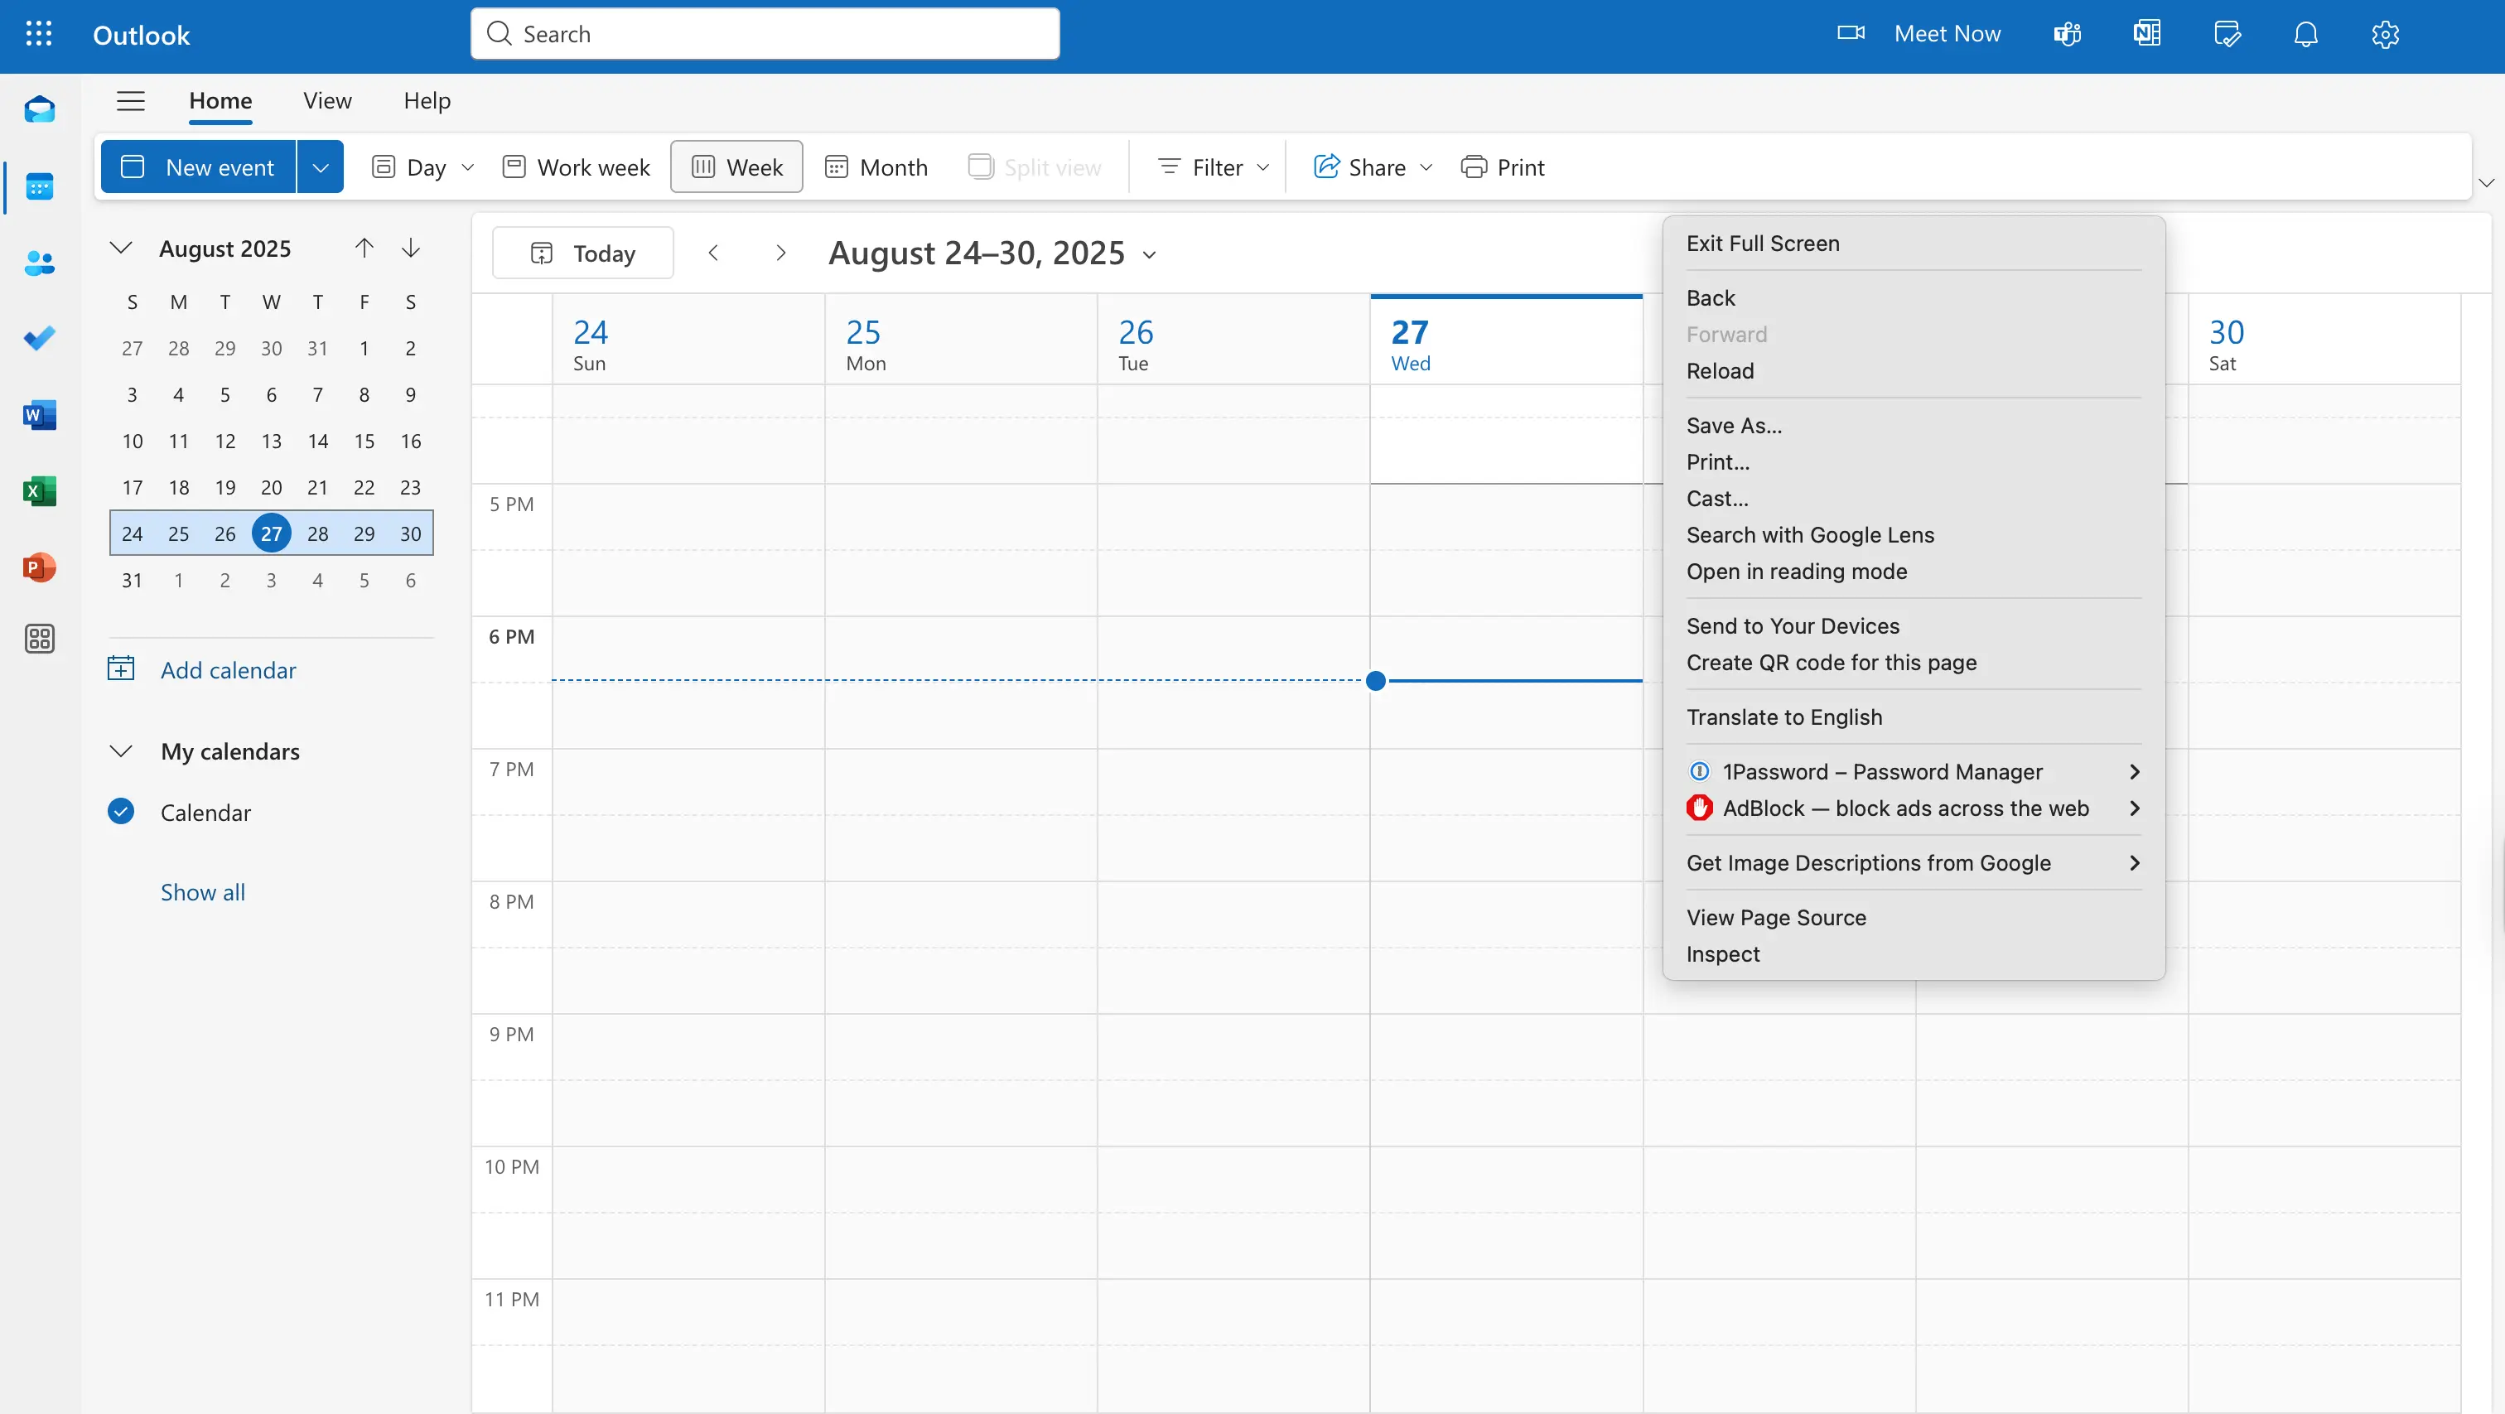Open the View ribbon tab

[x=326, y=100]
